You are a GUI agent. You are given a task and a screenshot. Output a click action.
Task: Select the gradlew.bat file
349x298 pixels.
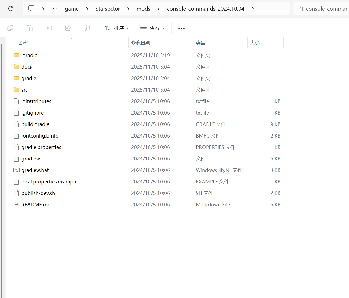(x=35, y=170)
